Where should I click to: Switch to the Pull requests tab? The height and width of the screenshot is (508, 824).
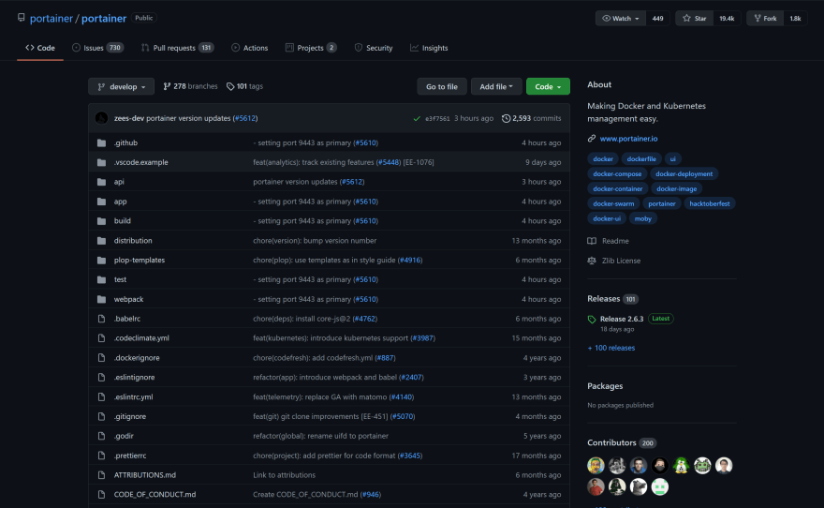[177, 48]
